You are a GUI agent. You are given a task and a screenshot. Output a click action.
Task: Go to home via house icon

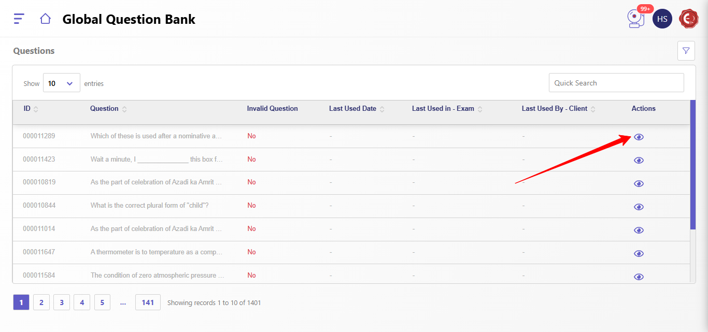click(46, 19)
